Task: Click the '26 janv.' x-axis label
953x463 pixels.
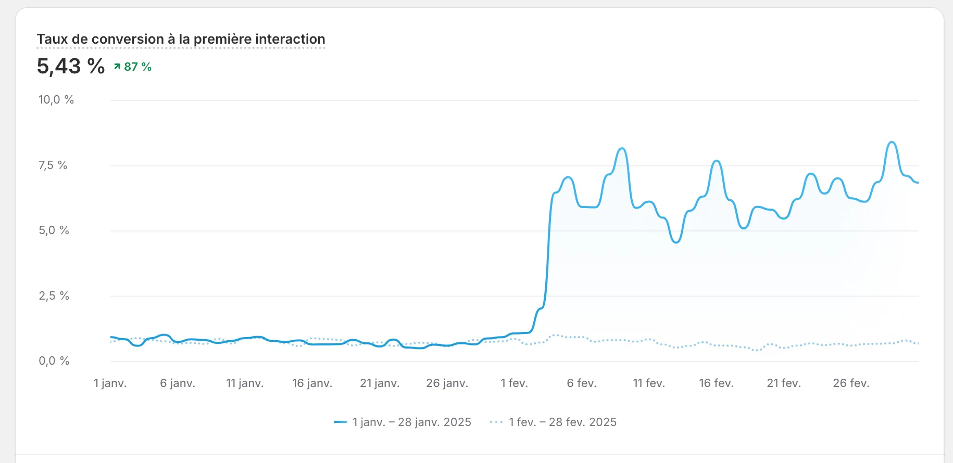Action: coord(447,383)
